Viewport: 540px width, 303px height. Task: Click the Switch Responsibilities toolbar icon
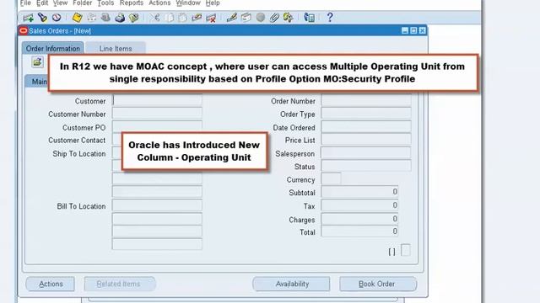tap(105, 17)
